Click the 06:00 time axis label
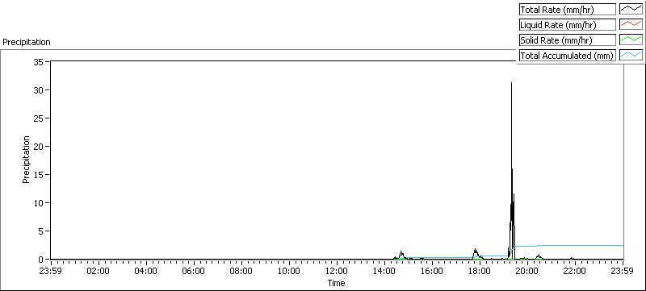The width and height of the screenshot is (646, 291). (194, 271)
